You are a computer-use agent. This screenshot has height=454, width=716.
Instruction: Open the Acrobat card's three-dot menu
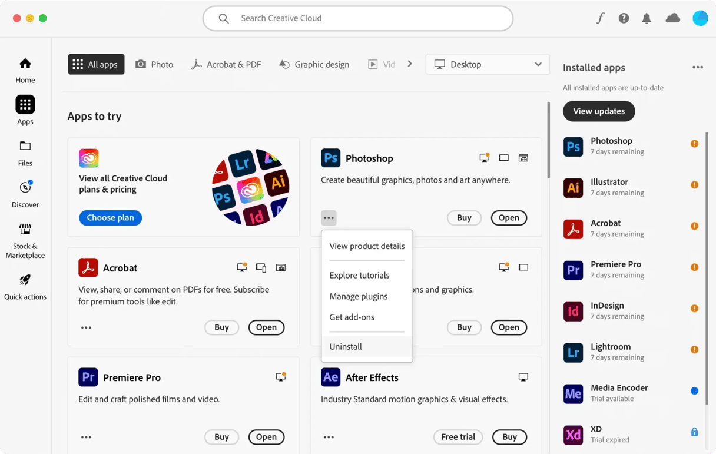86,327
